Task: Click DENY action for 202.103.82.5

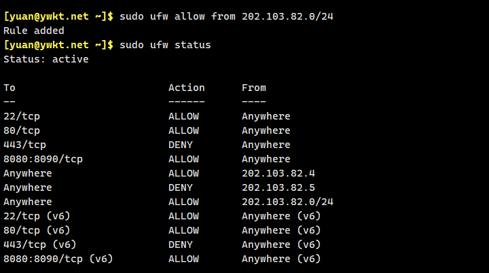Action: 181,187
